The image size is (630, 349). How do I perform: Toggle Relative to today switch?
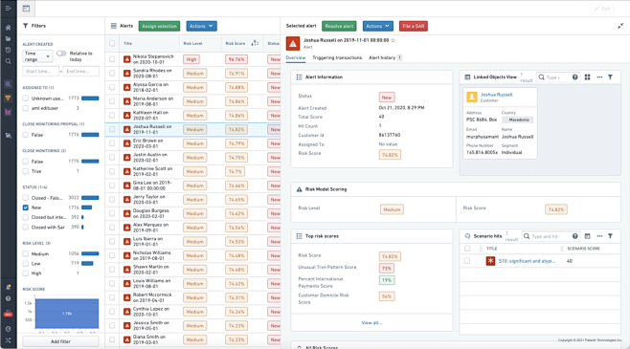point(61,54)
